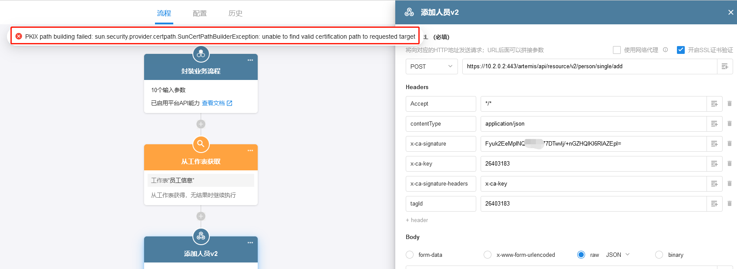Add a new header with + header
This screenshot has width=737, height=269.
[x=417, y=220]
